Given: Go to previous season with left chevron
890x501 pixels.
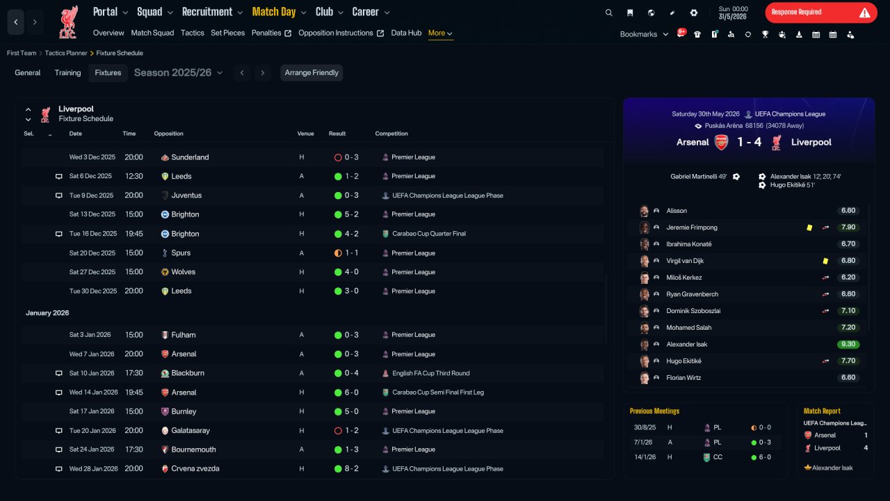Looking at the screenshot, I should tap(241, 72).
